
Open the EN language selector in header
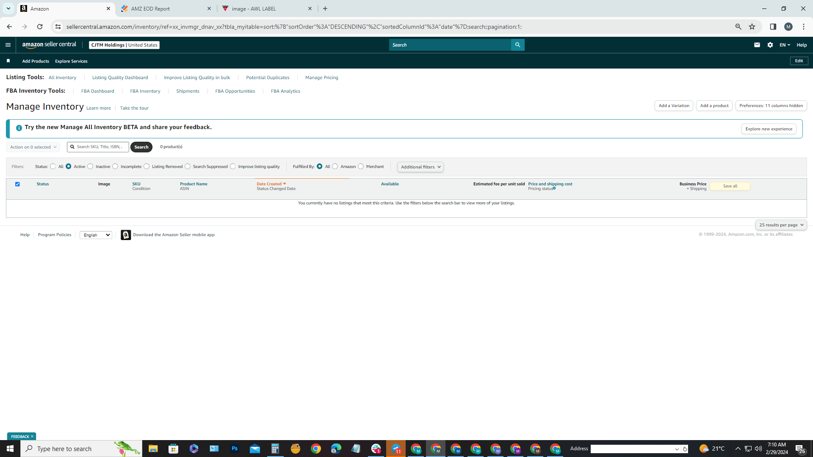(785, 45)
